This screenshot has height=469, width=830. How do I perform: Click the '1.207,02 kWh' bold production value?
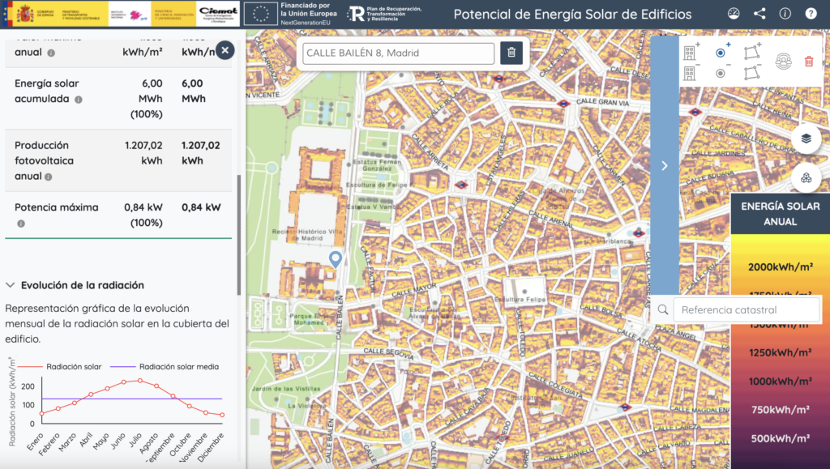pos(201,153)
